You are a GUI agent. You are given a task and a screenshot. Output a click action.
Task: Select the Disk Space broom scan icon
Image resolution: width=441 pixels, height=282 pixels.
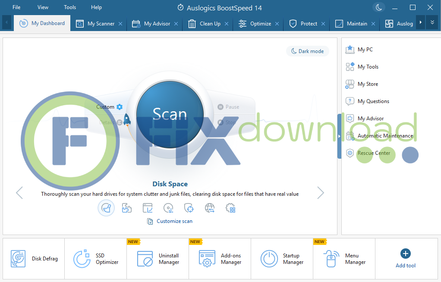pos(106,208)
